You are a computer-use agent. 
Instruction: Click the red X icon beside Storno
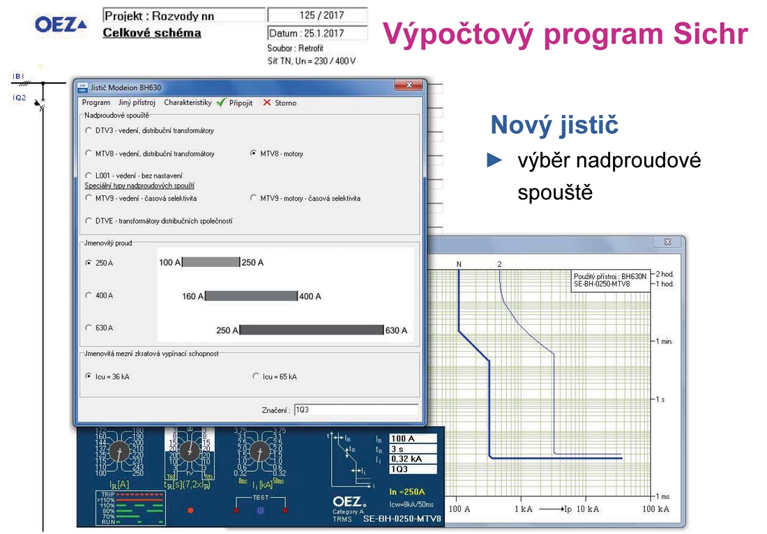266,102
